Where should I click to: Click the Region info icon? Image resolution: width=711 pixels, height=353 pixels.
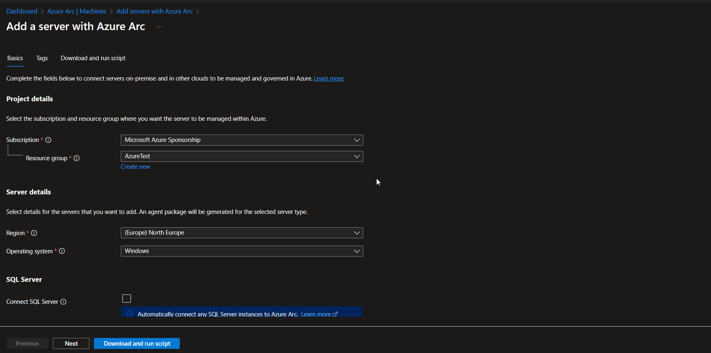coord(34,233)
